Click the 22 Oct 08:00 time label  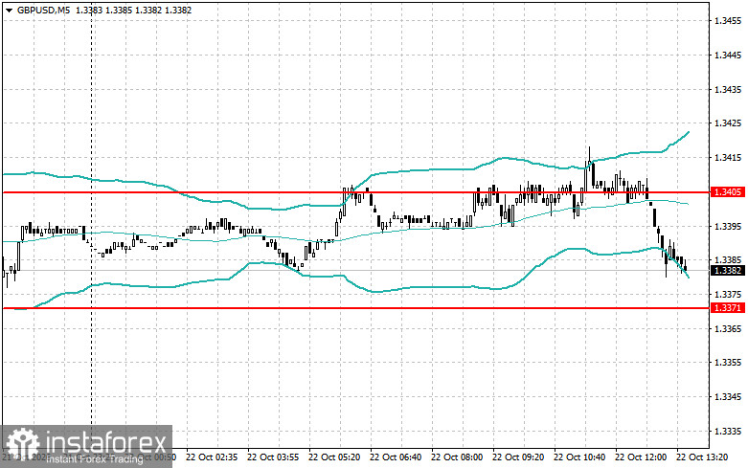(457, 457)
